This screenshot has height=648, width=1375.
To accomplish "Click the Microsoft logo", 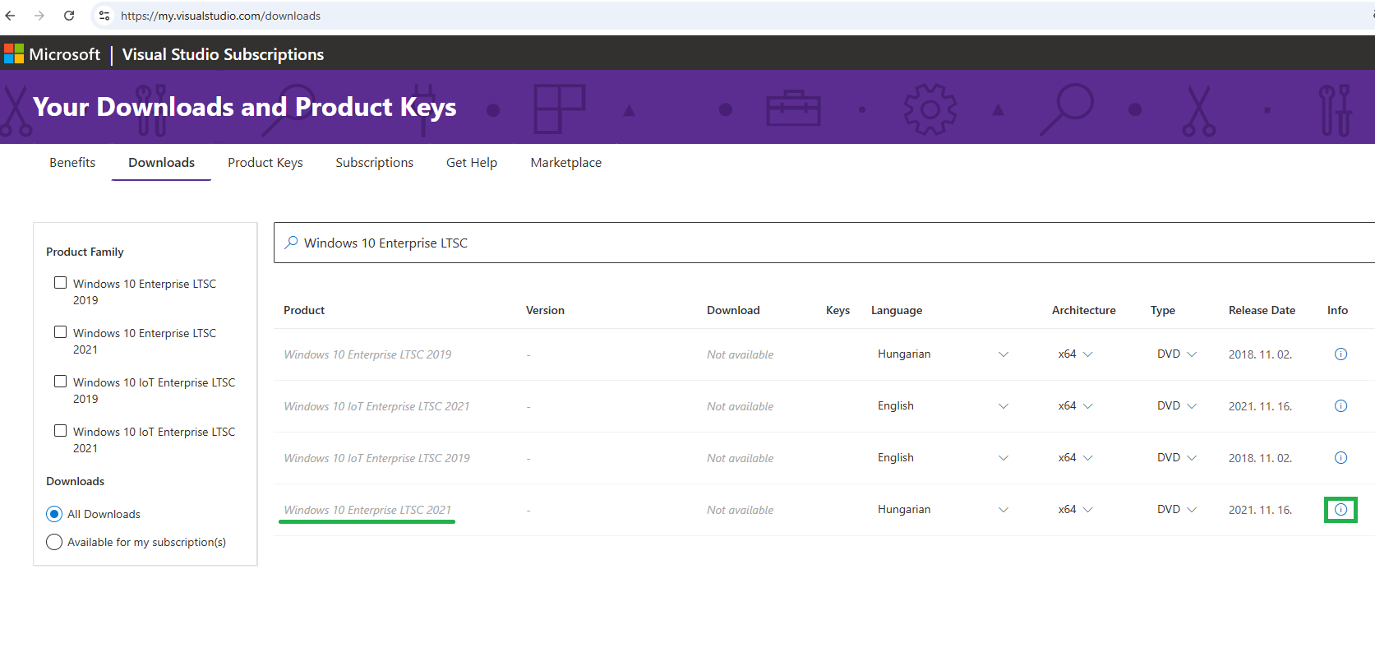I will (14, 54).
